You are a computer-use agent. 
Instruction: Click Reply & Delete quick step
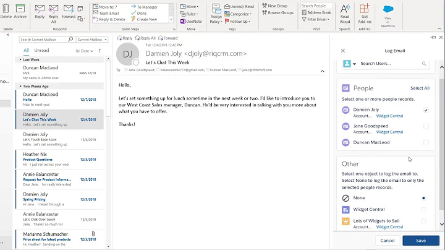(109, 19)
